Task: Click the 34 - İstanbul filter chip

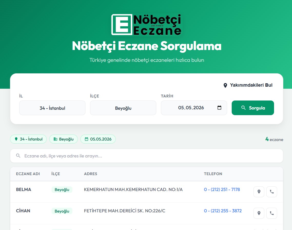Action: click(x=28, y=139)
